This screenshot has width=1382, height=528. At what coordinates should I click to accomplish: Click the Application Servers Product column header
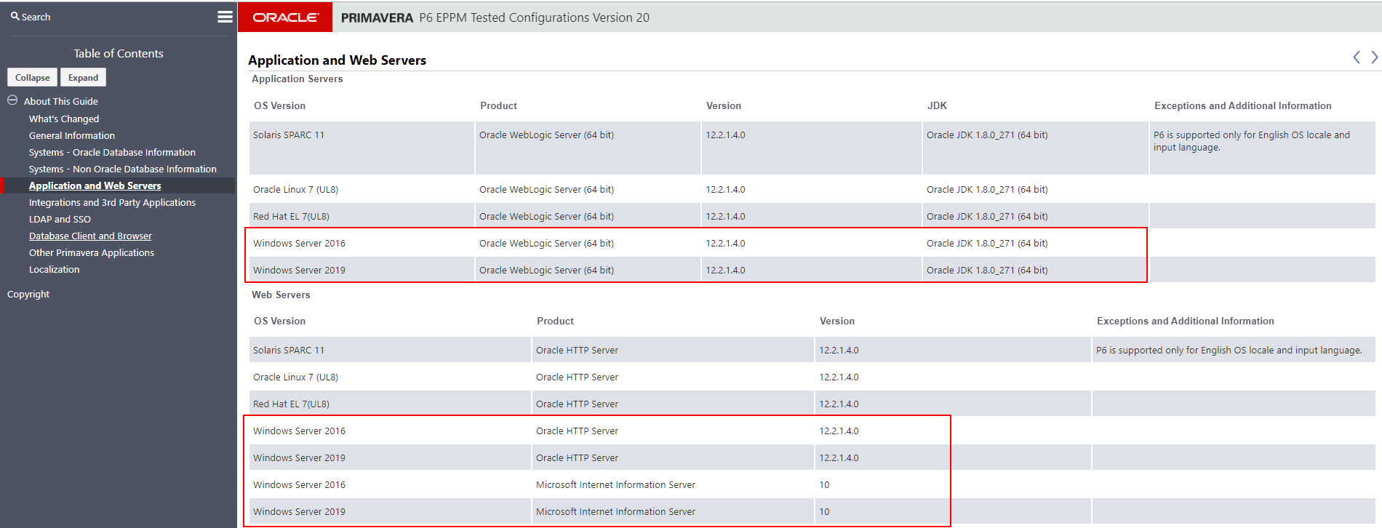498,105
